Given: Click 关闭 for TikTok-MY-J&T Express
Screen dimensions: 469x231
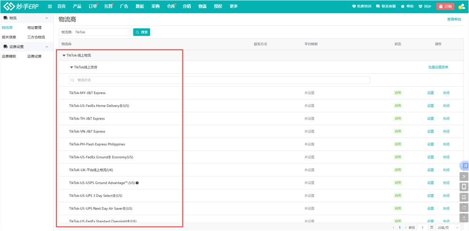Looking at the screenshot, I should [x=446, y=93].
